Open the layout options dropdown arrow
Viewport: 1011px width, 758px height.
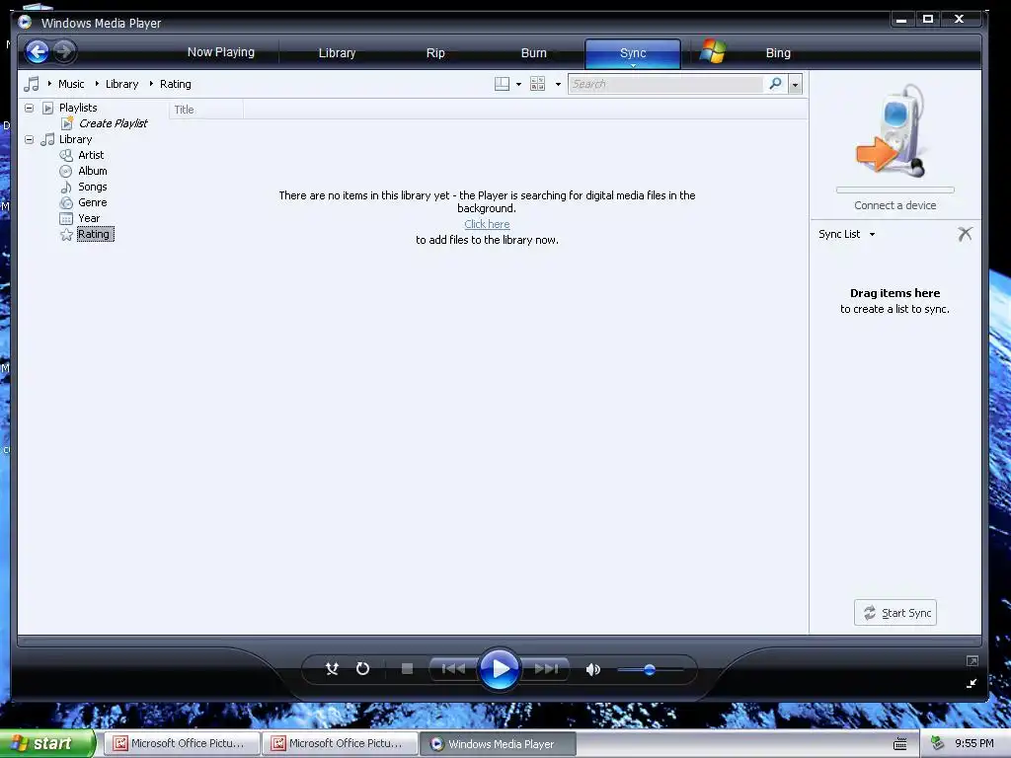[x=518, y=85]
